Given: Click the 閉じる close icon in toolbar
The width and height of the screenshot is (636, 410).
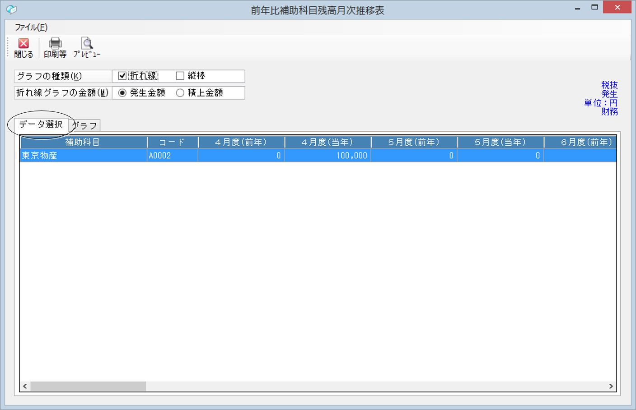Looking at the screenshot, I should (x=23, y=43).
